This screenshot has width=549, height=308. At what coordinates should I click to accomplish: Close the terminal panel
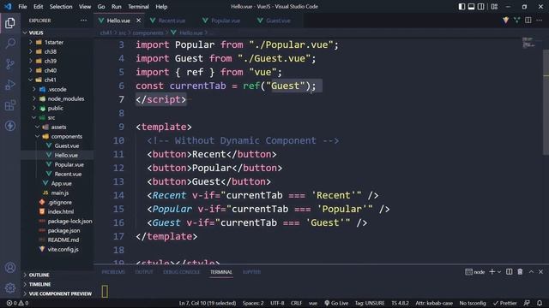[x=540, y=272]
